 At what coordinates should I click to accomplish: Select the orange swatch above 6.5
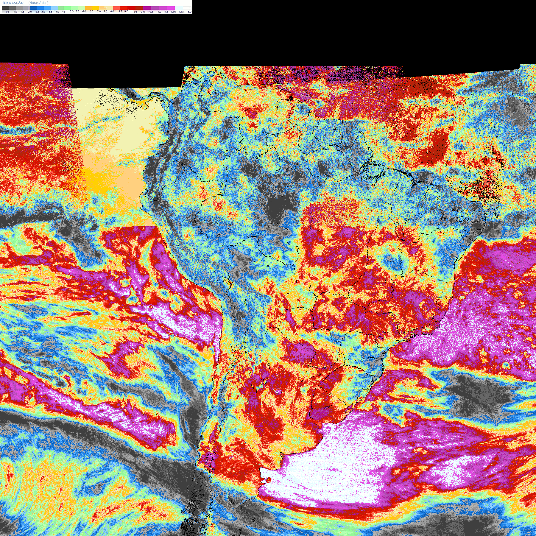[89, 8]
